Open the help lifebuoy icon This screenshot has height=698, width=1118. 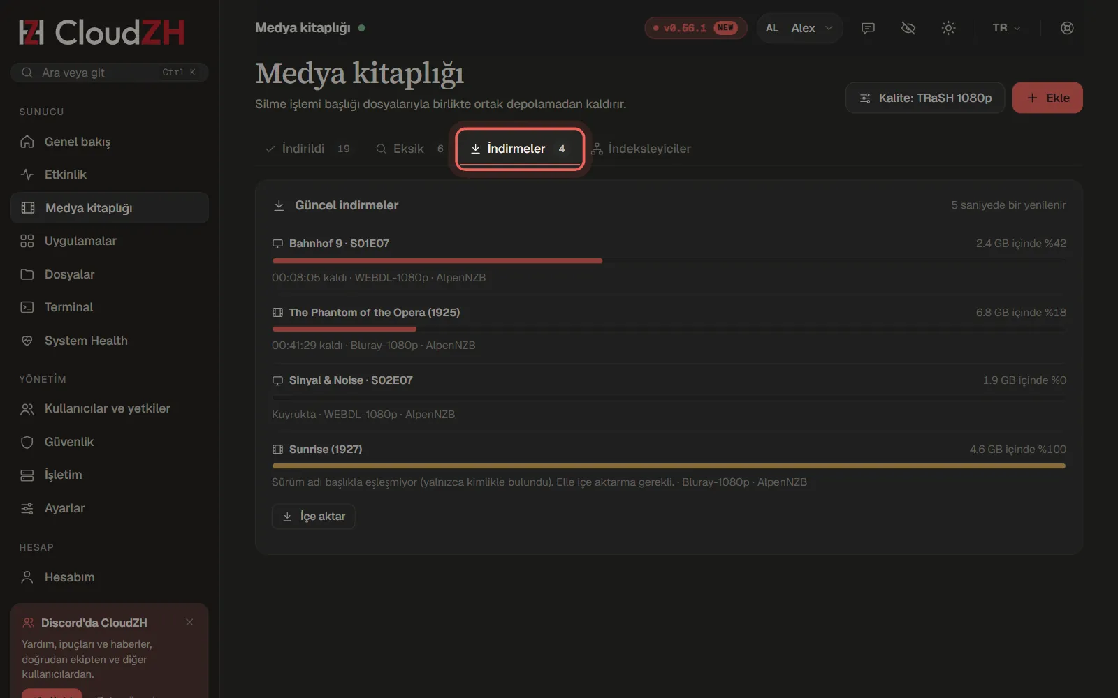click(1067, 28)
